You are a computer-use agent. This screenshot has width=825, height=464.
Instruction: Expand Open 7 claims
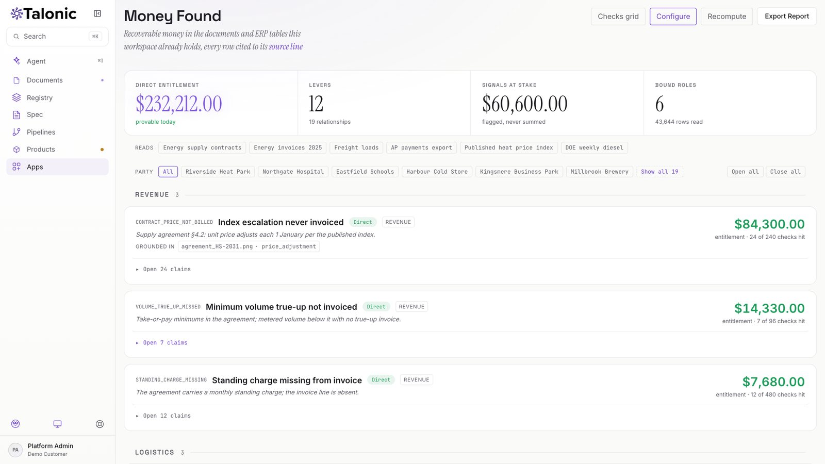(162, 342)
